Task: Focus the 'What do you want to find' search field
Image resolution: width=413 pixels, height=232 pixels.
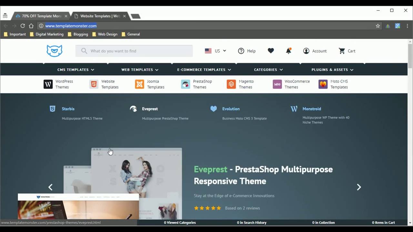Action: tap(134, 51)
